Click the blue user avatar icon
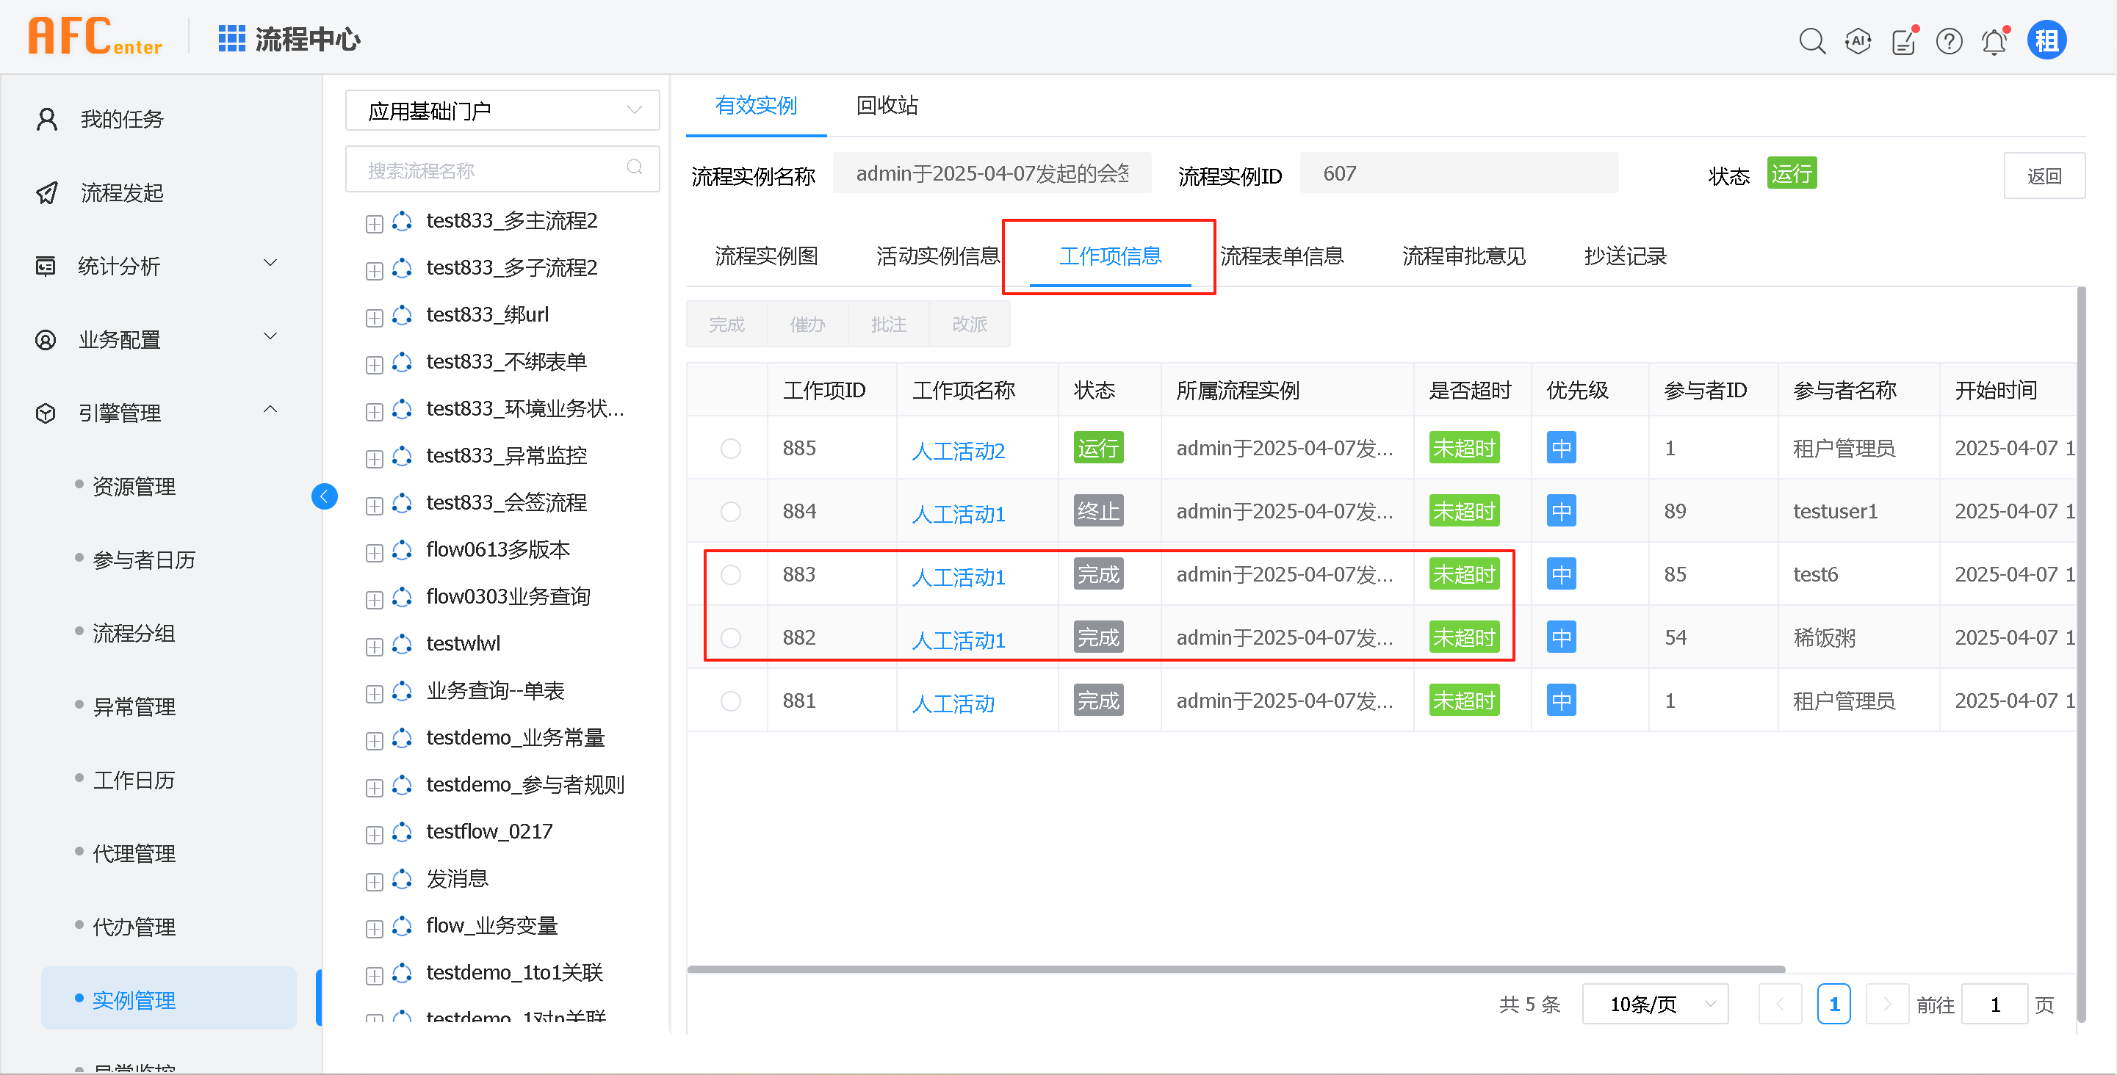 coord(2046,40)
